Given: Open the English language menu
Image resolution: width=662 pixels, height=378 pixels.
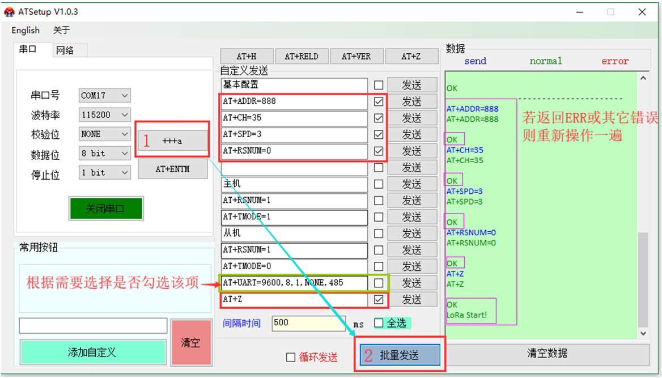Looking at the screenshot, I should point(26,30).
